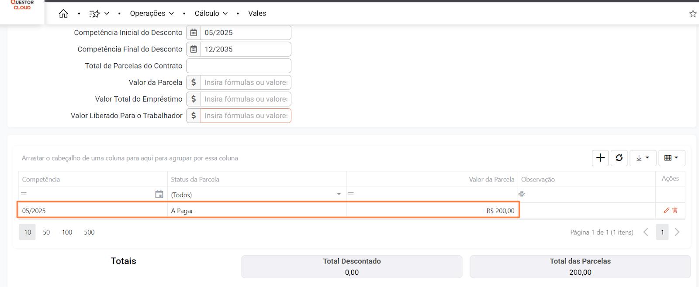Set page size to 50 items

(x=46, y=232)
